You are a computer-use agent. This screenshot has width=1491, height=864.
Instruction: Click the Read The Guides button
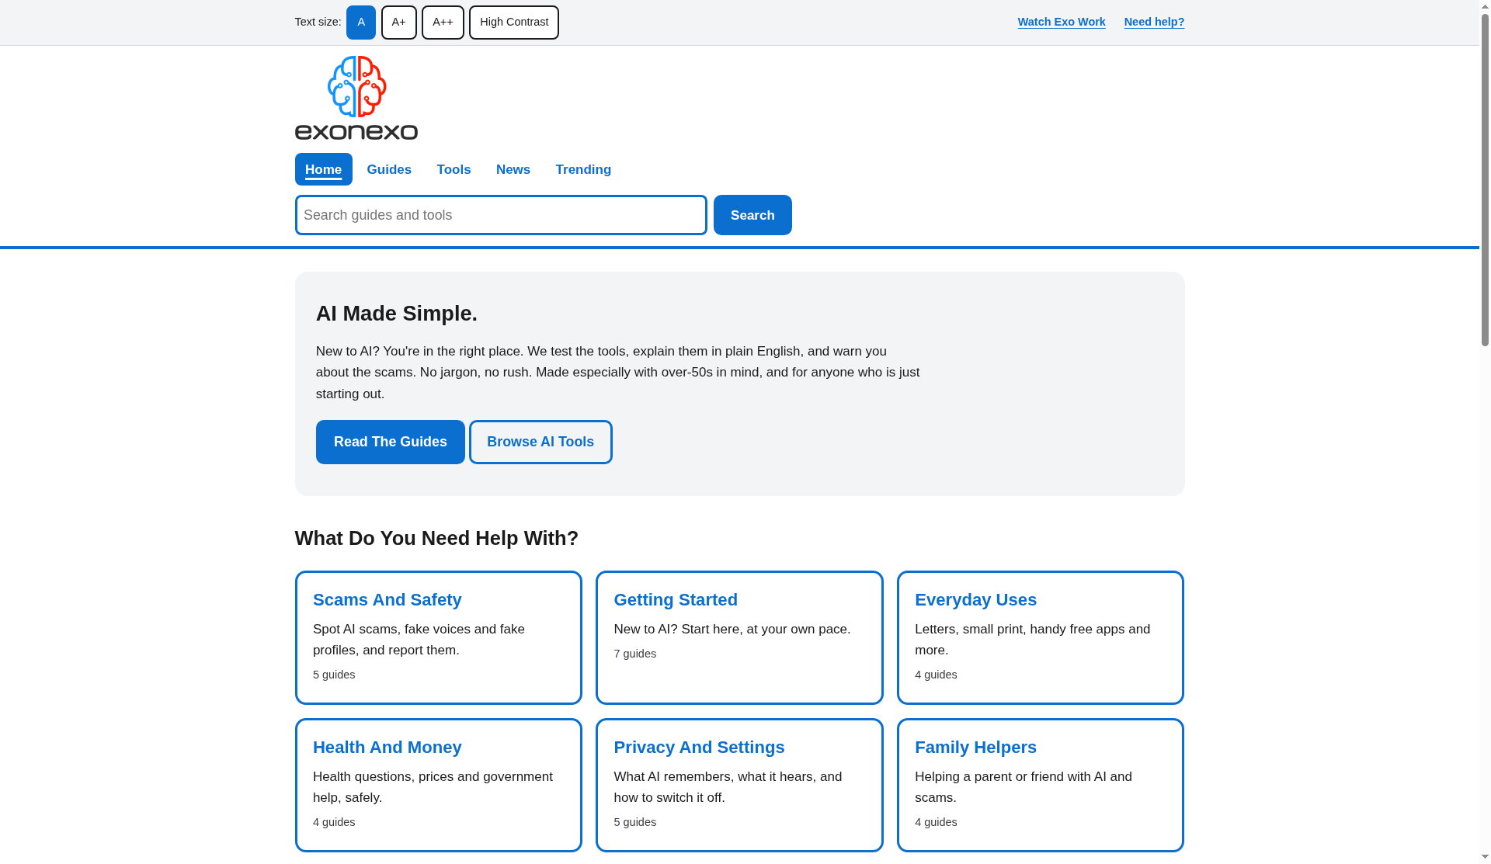tap(391, 442)
